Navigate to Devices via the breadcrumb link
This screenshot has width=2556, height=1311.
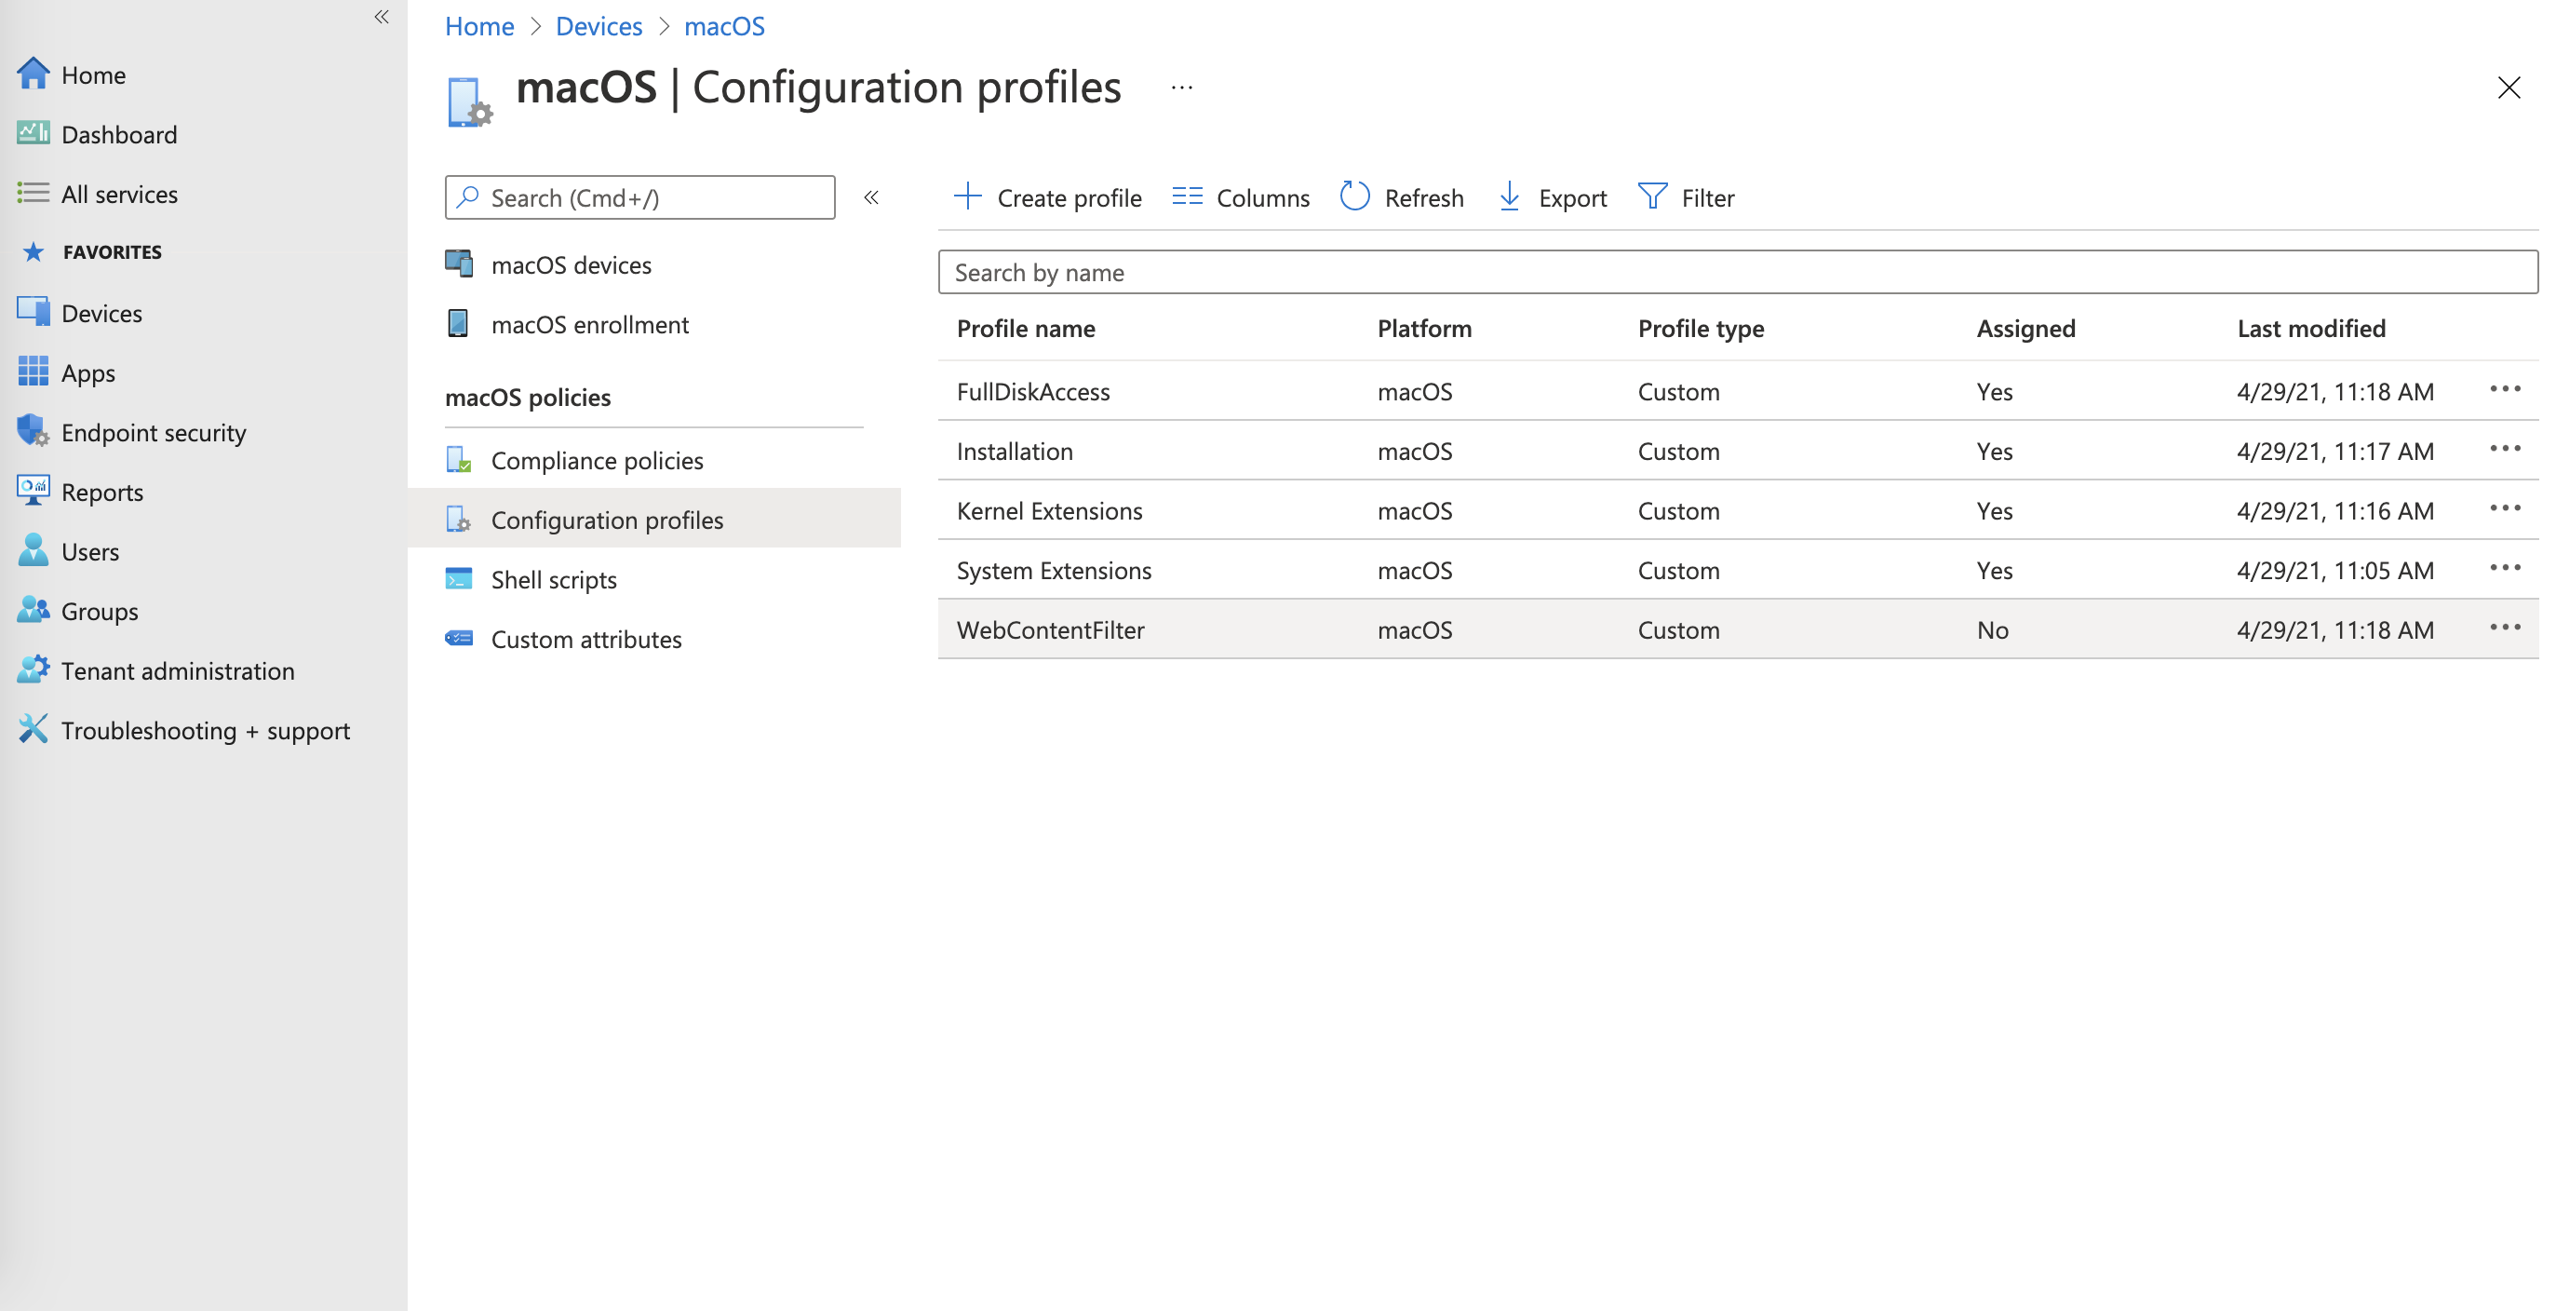click(599, 26)
